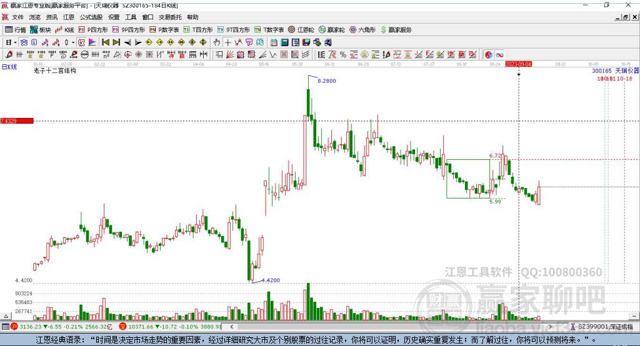
Task: Click the percent sign % tool
Action: (x=343, y=55)
